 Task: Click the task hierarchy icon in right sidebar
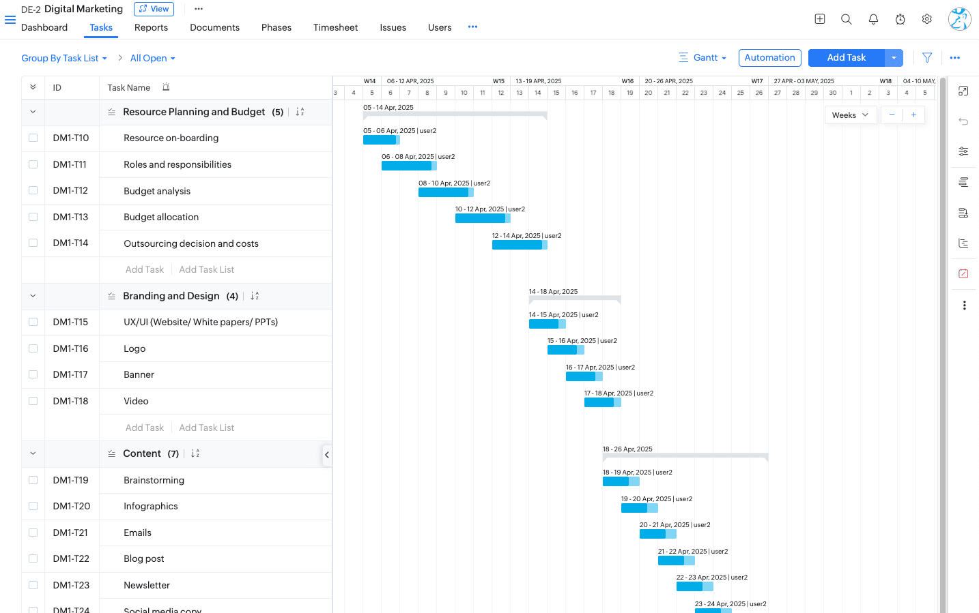tap(963, 243)
